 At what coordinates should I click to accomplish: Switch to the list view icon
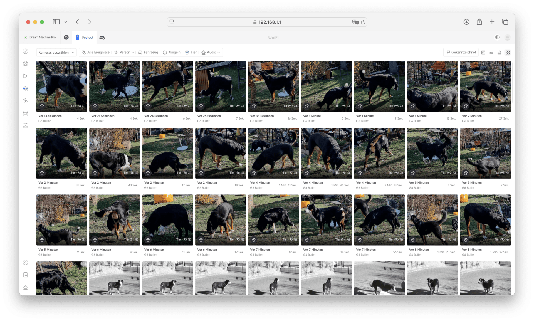(491, 52)
